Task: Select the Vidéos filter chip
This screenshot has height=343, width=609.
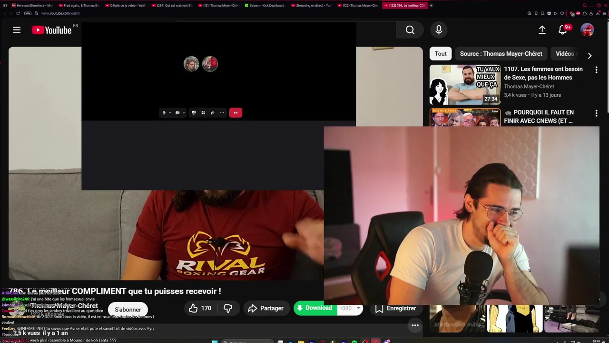Action: point(565,54)
